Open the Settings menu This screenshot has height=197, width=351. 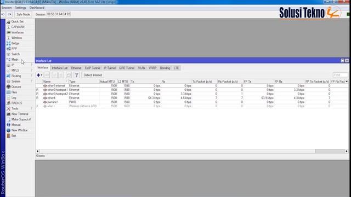coord(20,8)
